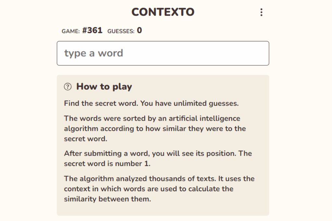Select the CONTEXTO title
Screen dimensions: 332x221
pos(162,12)
